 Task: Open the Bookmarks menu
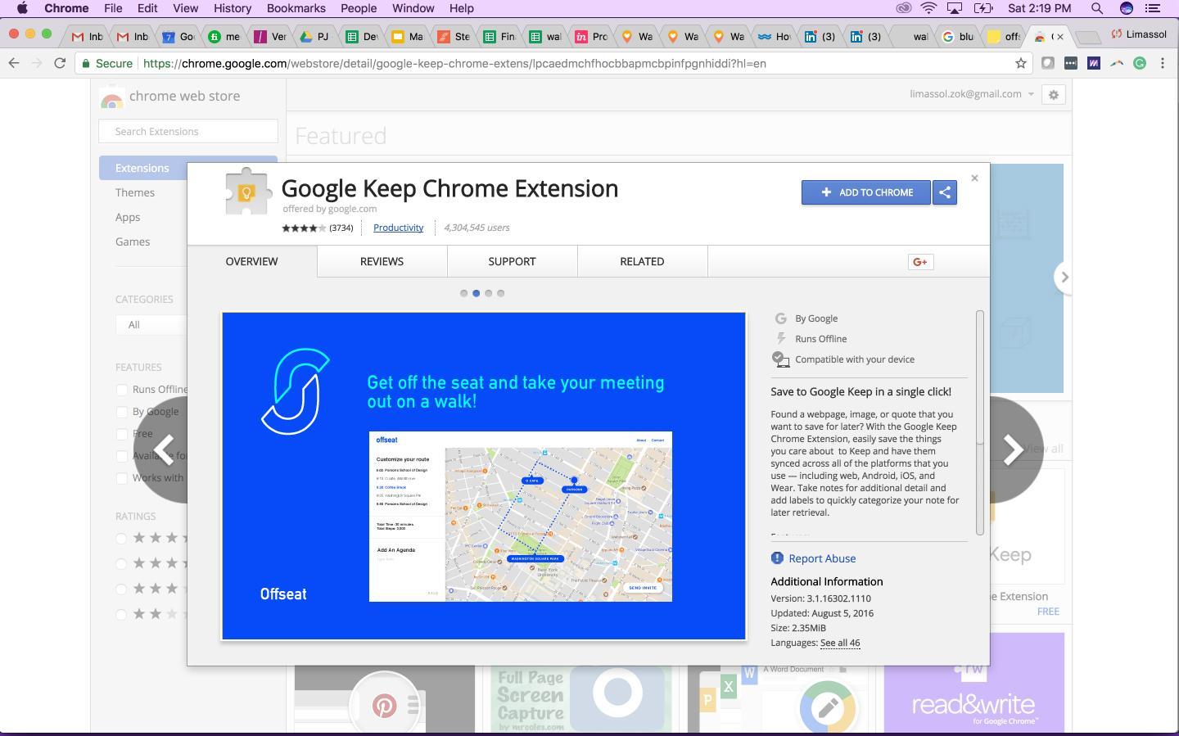tap(296, 8)
